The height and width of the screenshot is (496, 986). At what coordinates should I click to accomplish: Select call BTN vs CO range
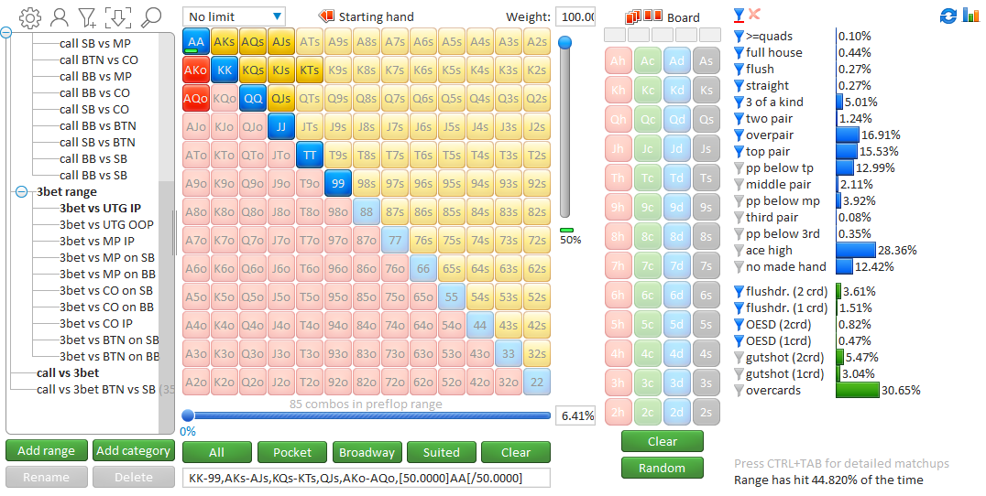point(99,59)
